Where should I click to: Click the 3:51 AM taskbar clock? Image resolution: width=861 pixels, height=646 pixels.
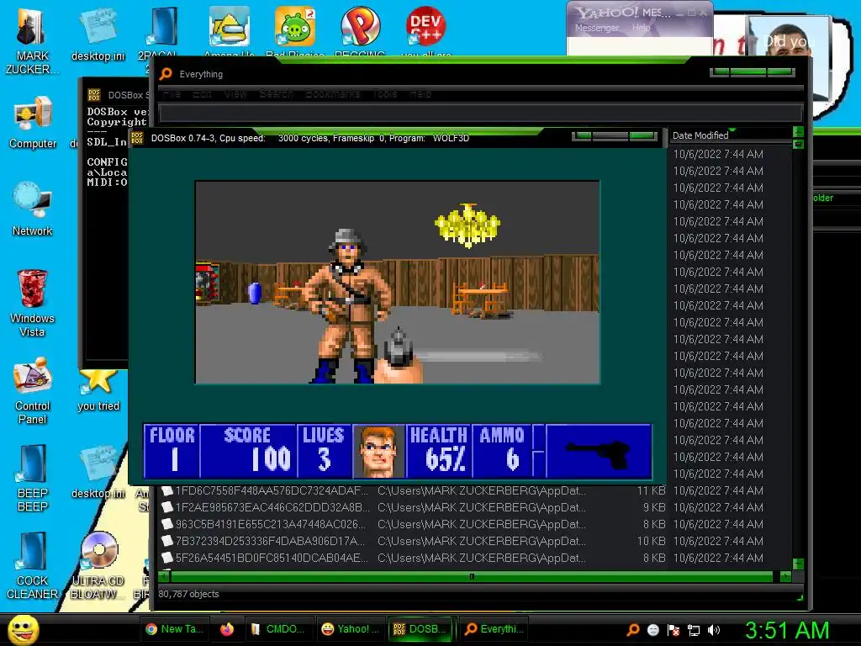pyautogui.click(x=787, y=630)
